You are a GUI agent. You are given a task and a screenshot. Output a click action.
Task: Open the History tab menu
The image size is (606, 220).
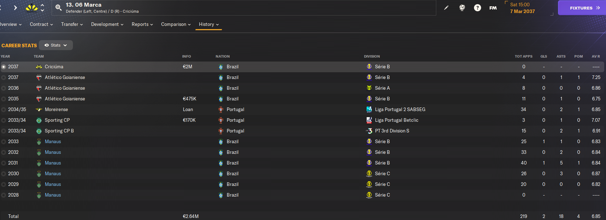(209, 24)
